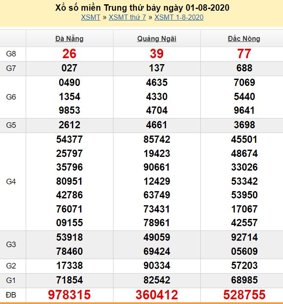Click Đà Nẵng G8 result 26
Screen dimensions: 283x304
(69, 53)
